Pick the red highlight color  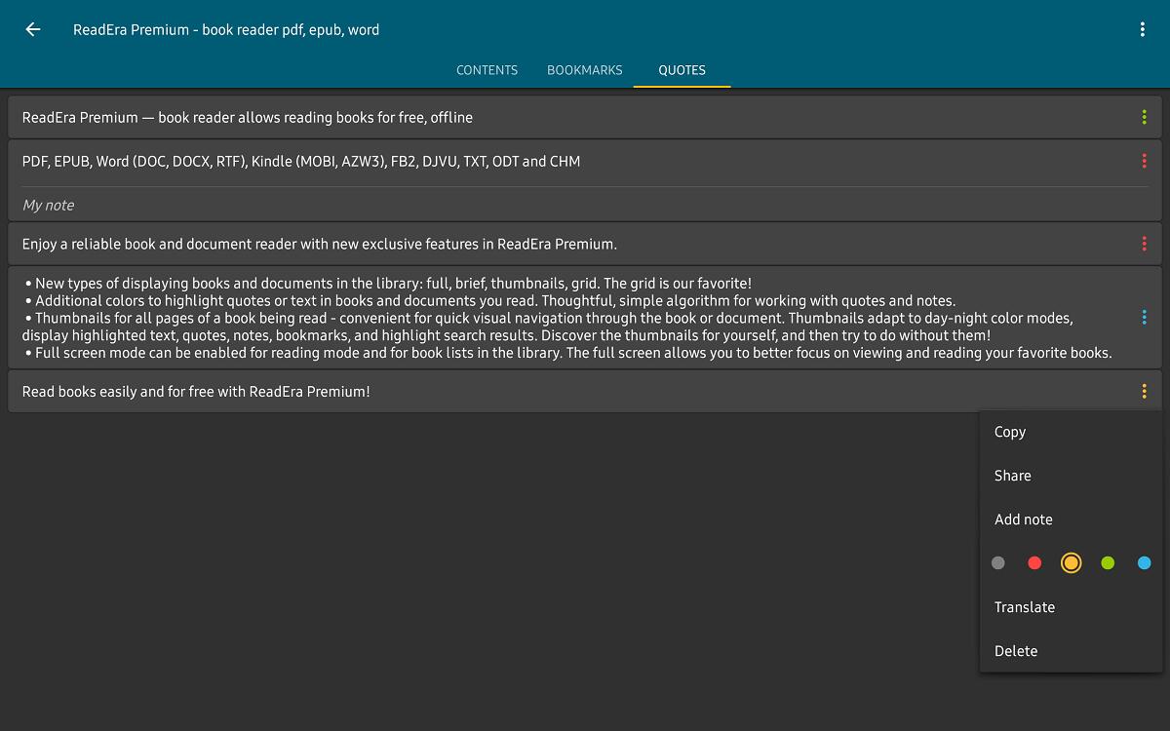click(x=1034, y=562)
